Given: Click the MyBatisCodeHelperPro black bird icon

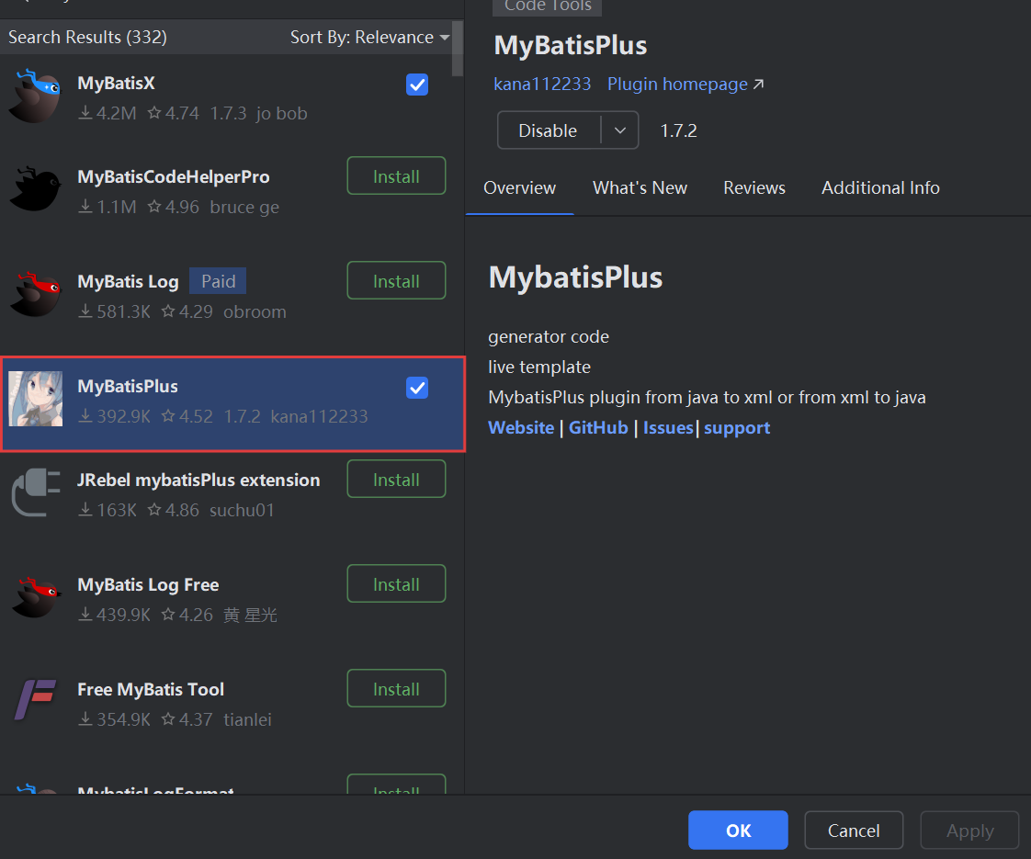Looking at the screenshot, I should point(36,189).
